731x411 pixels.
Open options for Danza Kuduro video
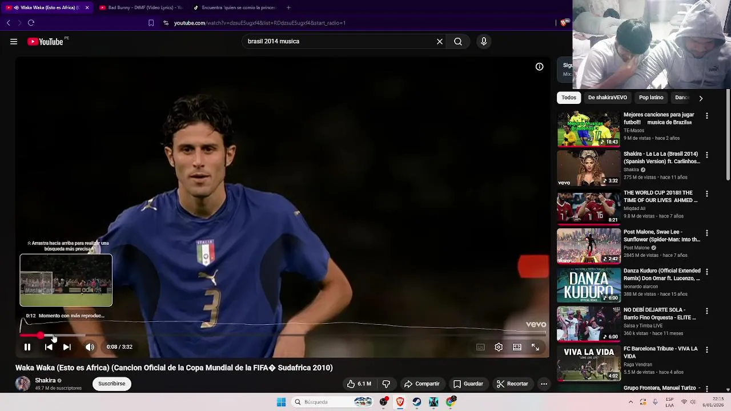(706, 272)
